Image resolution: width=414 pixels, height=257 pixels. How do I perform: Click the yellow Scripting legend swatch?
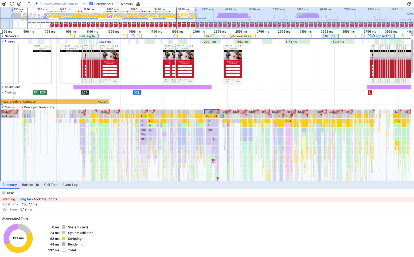coord(64,239)
